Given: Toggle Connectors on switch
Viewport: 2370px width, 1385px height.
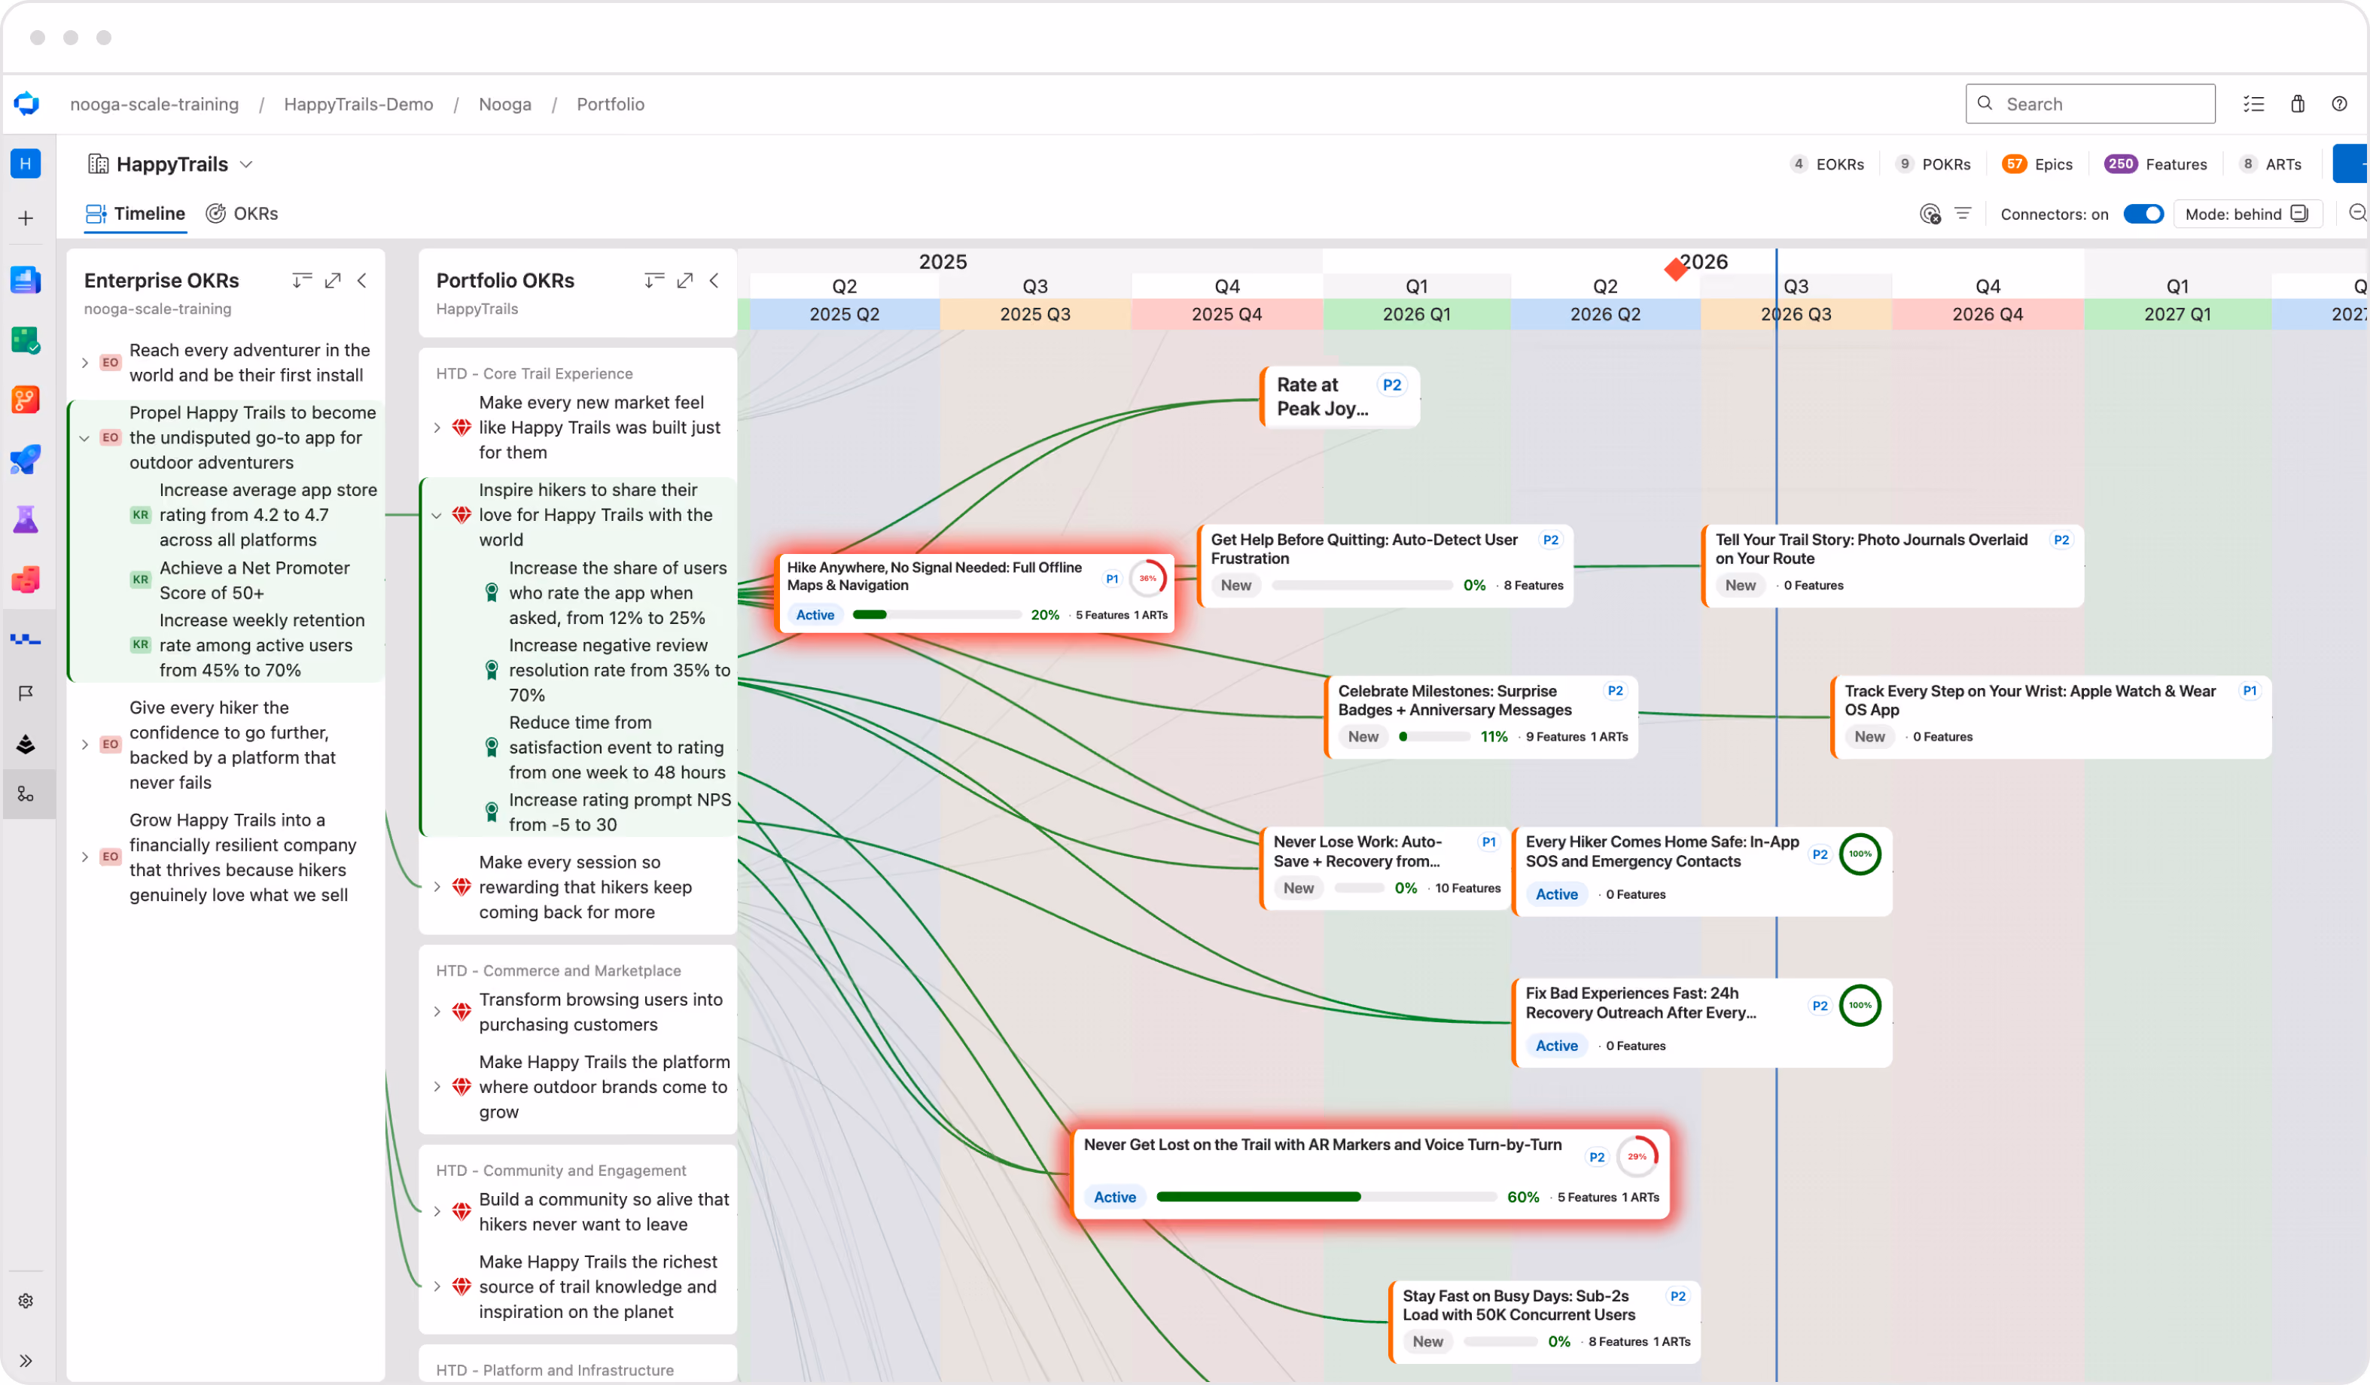Looking at the screenshot, I should tap(2143, 214).
